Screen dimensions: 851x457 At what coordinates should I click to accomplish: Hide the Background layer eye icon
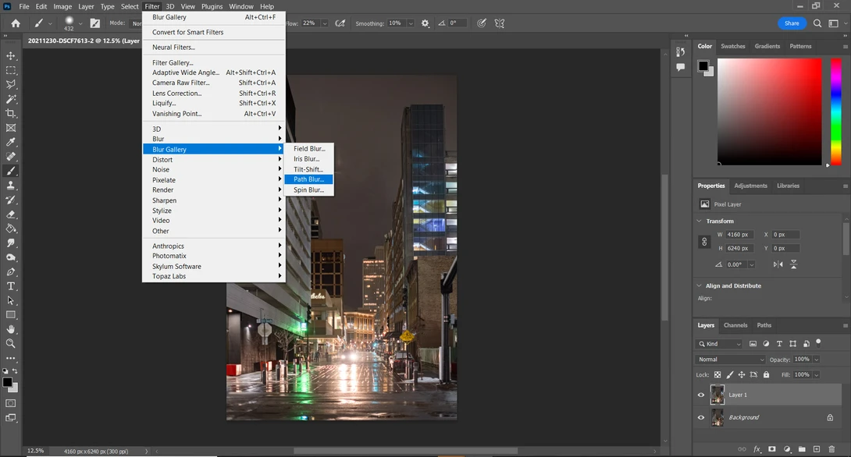coord(700,417)
